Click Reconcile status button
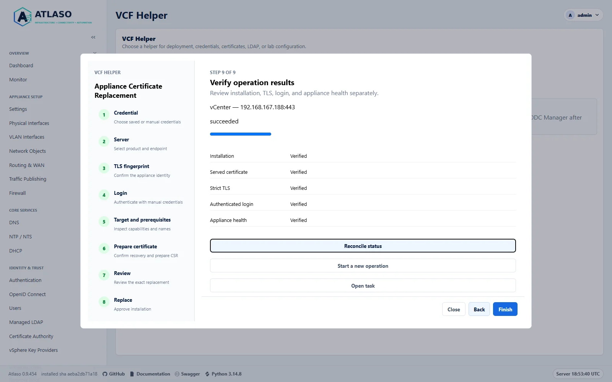The width and height of the screenshot is (612, 382). tap(363, 246)
